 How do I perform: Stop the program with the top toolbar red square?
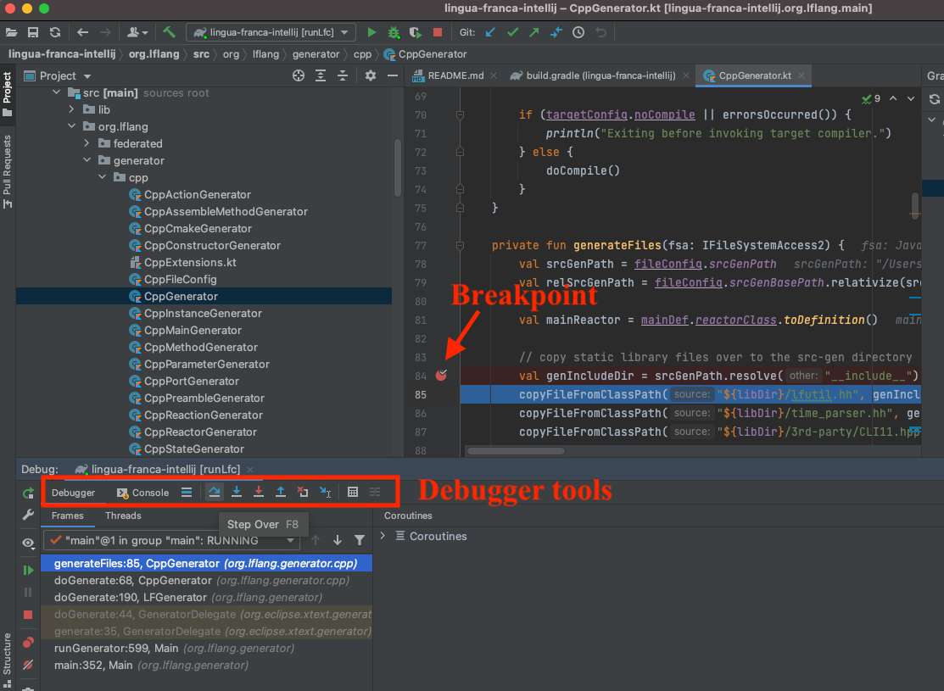click(438, 32)
